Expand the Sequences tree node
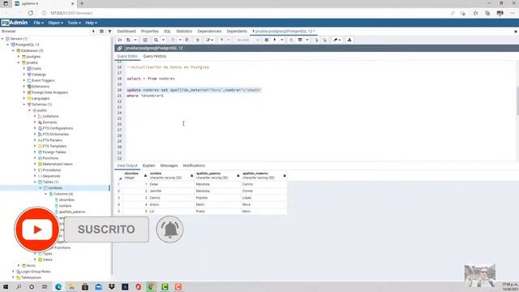This screenshot has width=519, height=292. (x=35, y=176)
